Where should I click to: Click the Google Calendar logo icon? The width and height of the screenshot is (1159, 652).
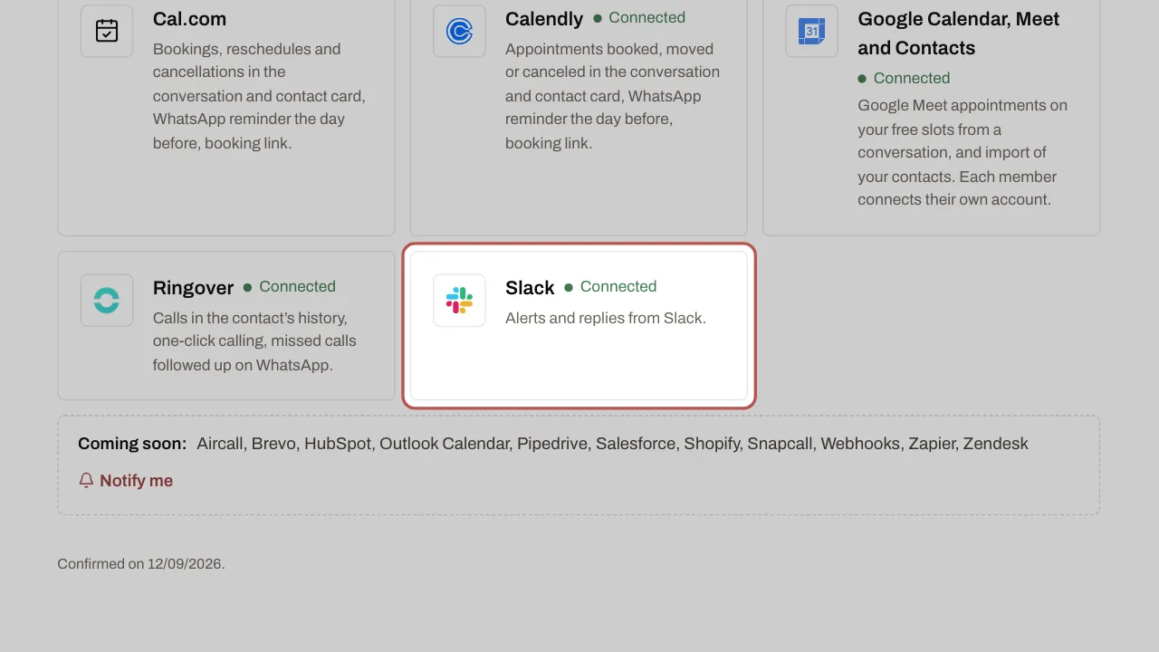(811, 31)
